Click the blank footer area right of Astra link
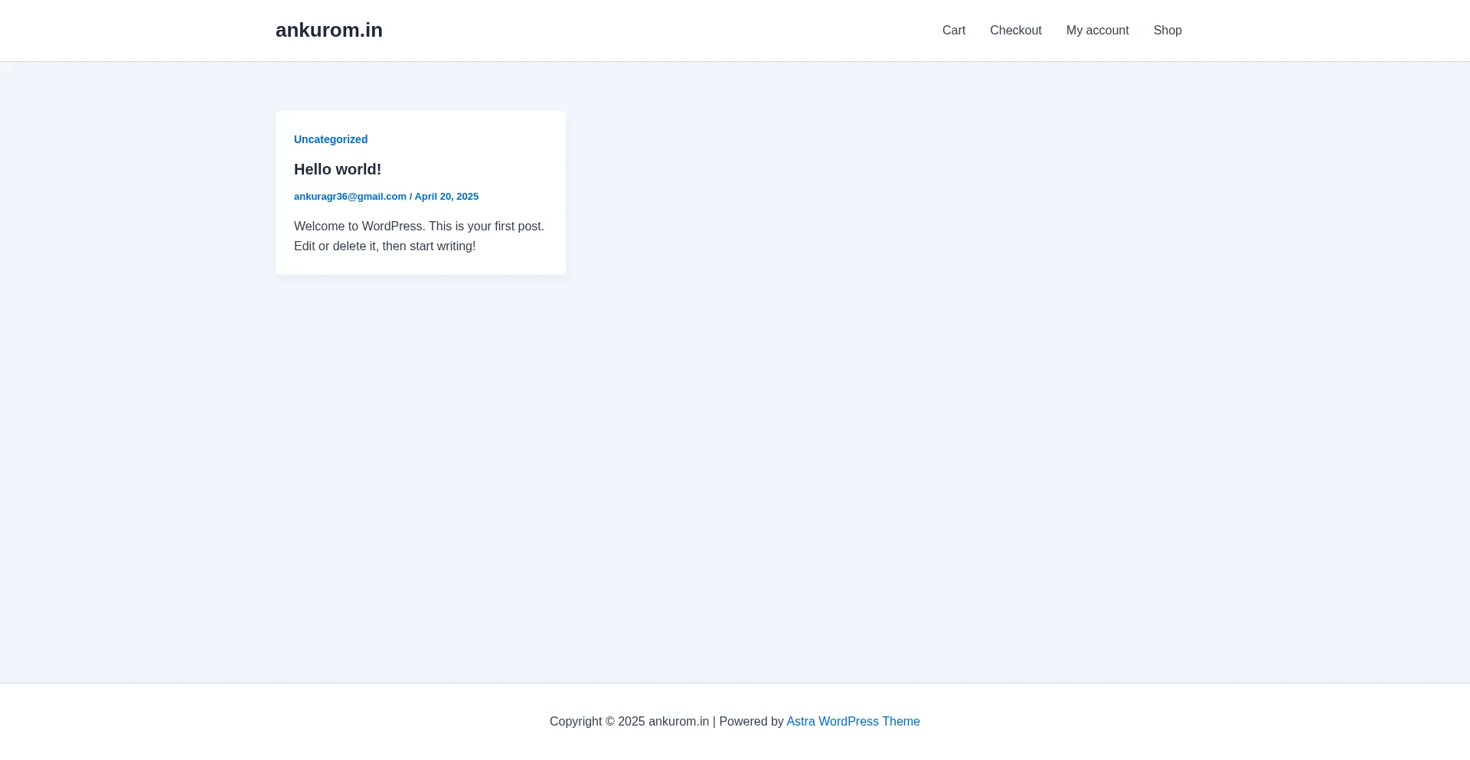1470x760 pixels. pos(1148,722)
